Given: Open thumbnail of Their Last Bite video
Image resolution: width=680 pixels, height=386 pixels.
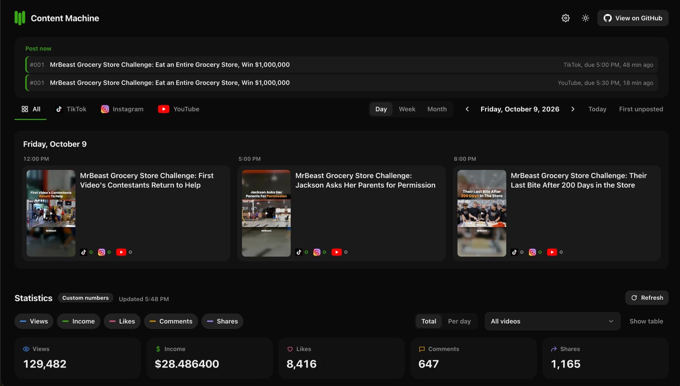Looking at the screenshot, I should 481,213.
